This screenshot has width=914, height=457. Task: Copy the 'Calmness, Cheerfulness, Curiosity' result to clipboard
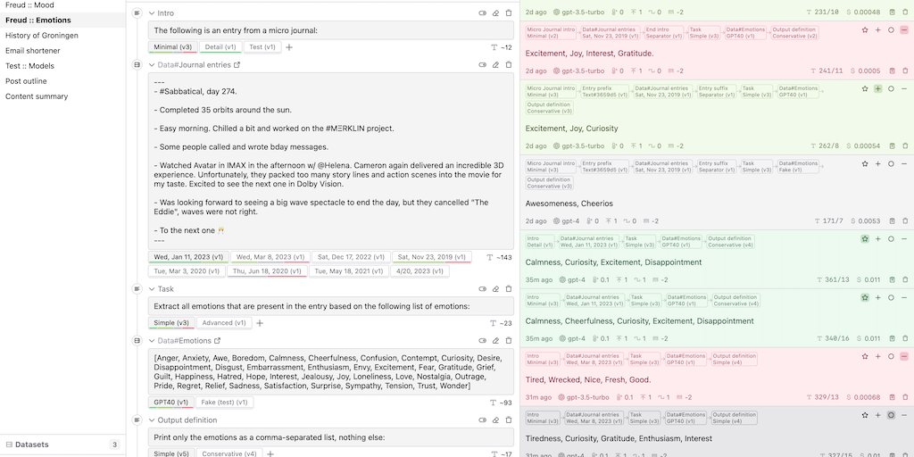tap(892, 338)
